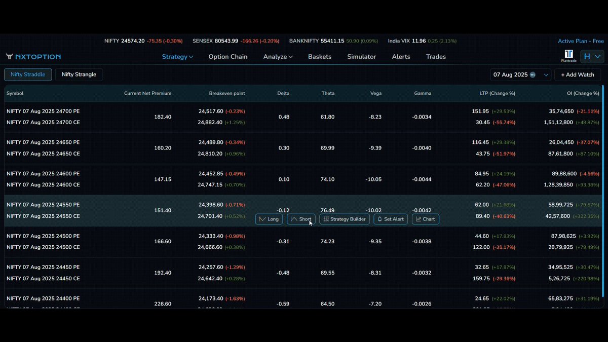Click the LTP value 122.00

click(481, 247)
